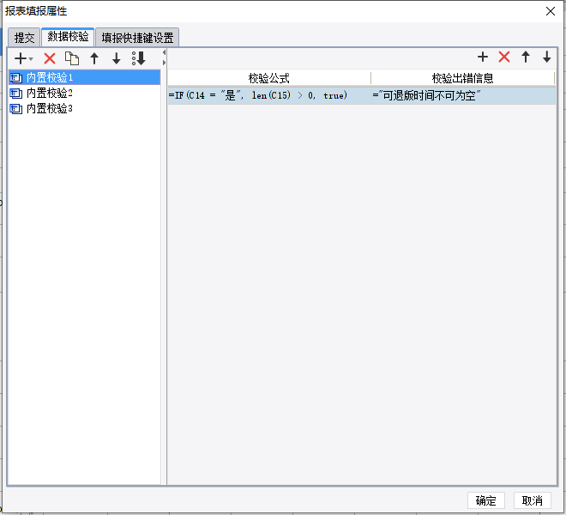Select 内置校验3 in the list
This screenshot has height=515, width=566.
84,108
